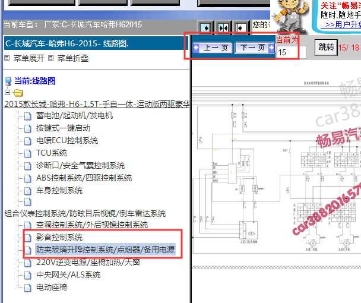
Task: Click the double-arrow collapse toolbar icon
Action: pyautogui.click(x=223, y=28)
